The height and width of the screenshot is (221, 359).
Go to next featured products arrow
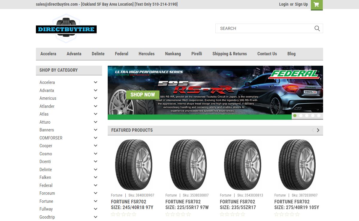[x=318, y=130]
